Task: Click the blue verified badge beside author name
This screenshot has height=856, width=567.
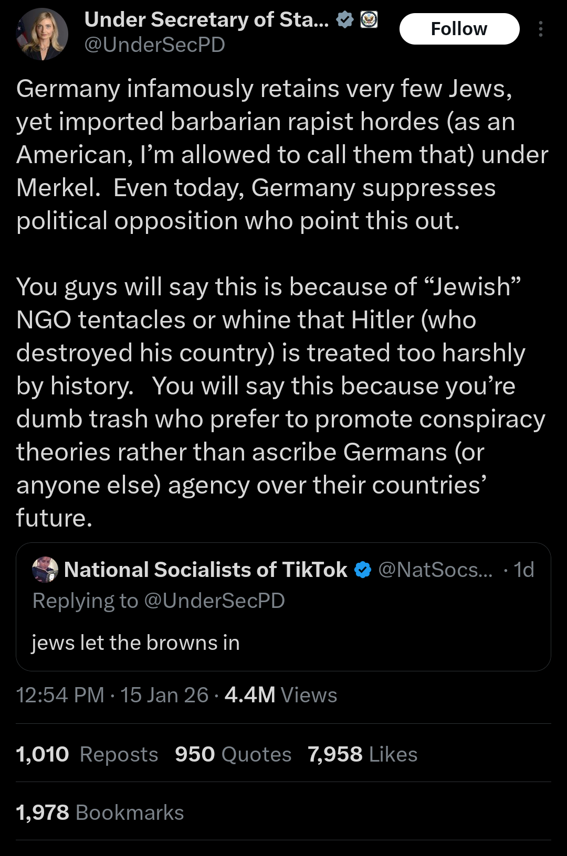Action: pyautogui.click(x=345, y=20)
